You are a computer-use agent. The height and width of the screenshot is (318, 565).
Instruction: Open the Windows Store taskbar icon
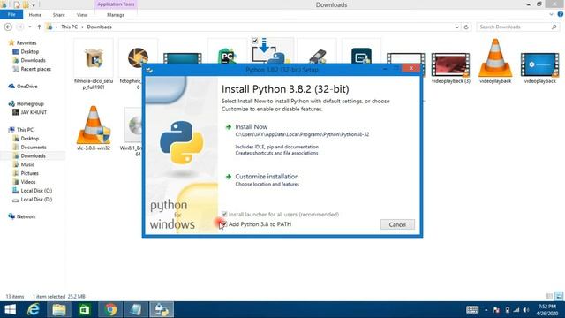click(x=85, y=310)
